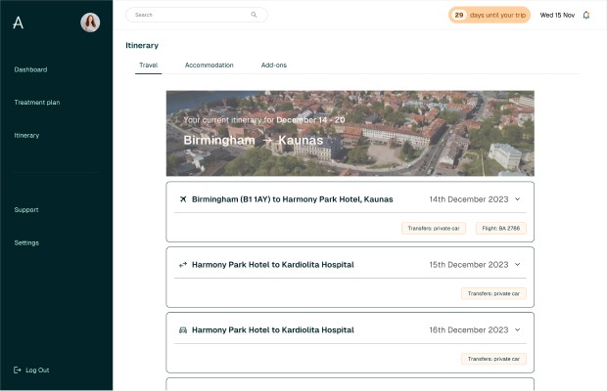Click Harmony Park Hotel to Kardiolita title on 16th December card
Screen dimensions: 607x391
[x=273, y=330]
